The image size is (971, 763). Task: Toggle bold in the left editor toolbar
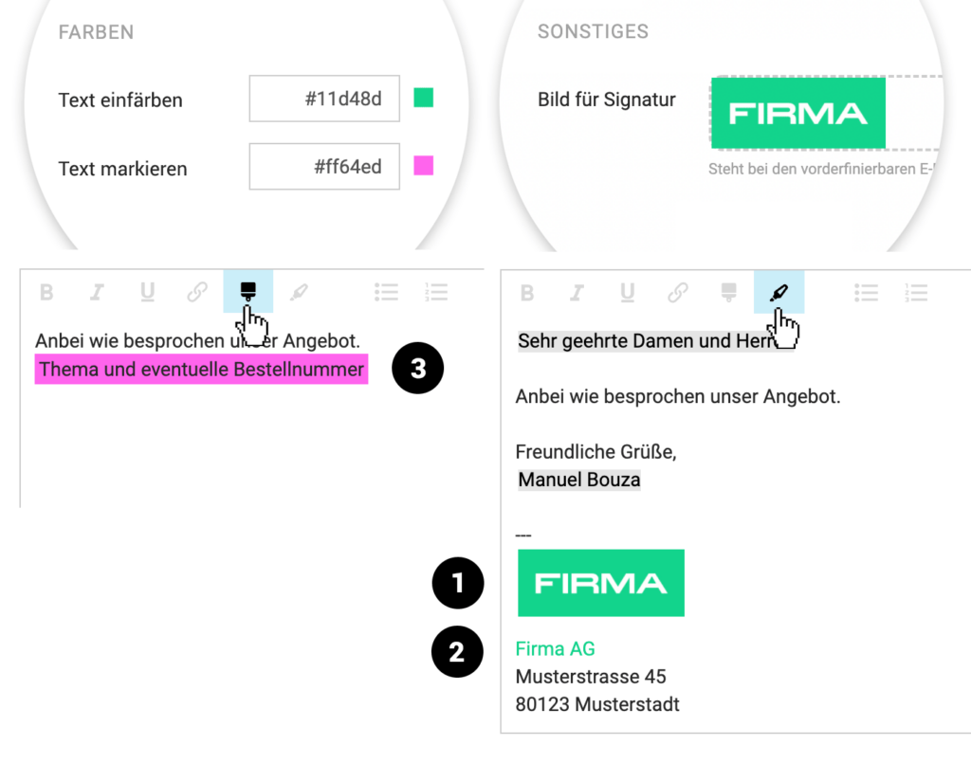46,292
